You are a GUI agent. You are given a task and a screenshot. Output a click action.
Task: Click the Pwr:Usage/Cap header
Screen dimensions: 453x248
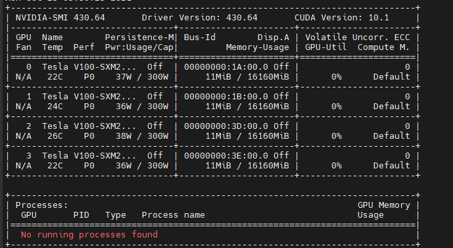139,47
